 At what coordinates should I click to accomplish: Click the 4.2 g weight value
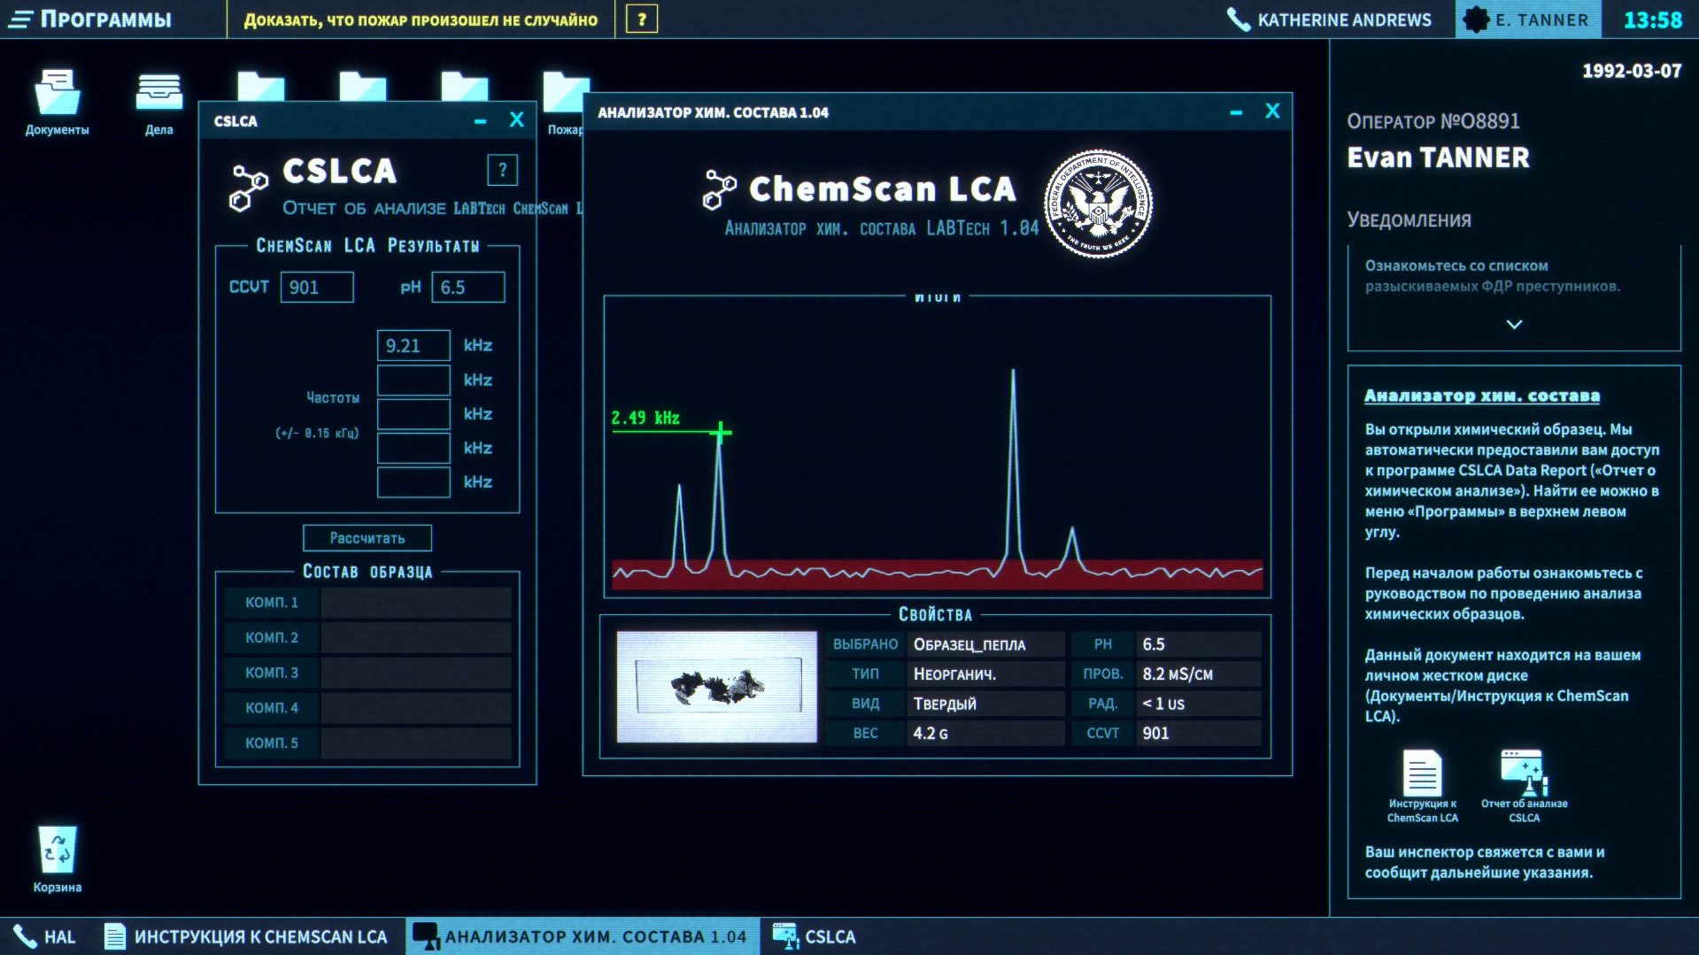tap(985, 734)
